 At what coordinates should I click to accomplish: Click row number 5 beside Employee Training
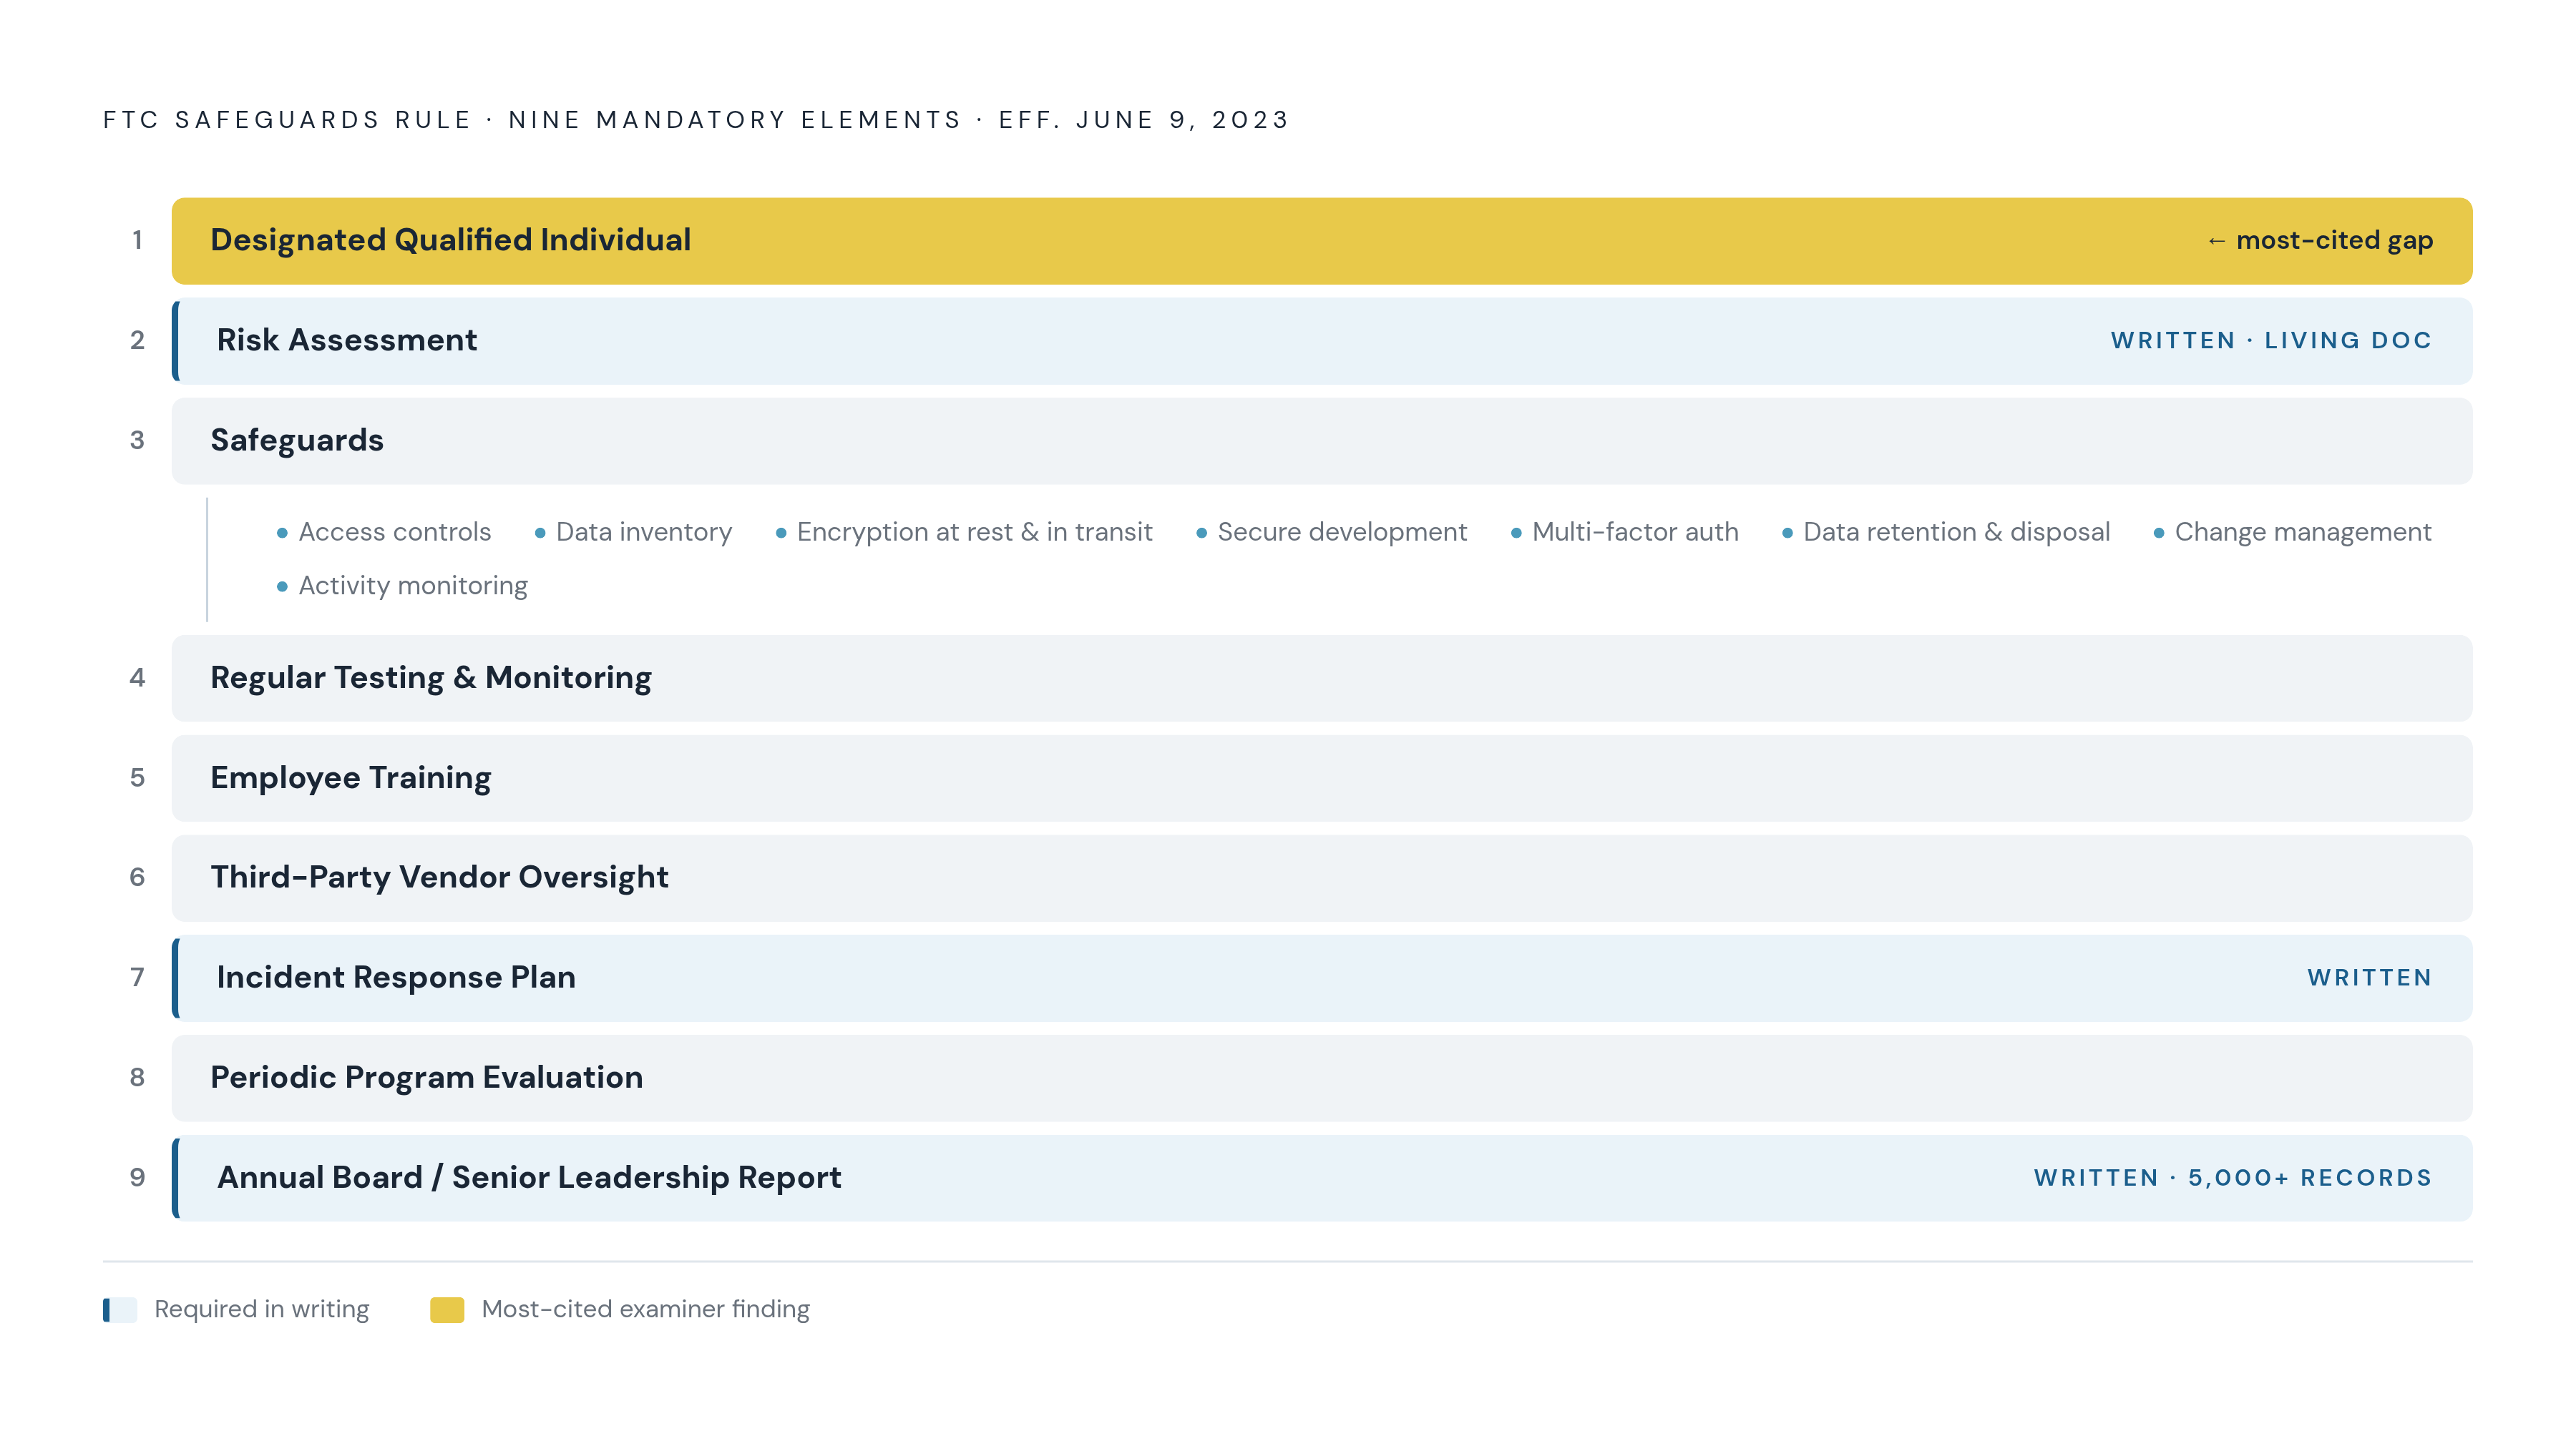(137, 779)
